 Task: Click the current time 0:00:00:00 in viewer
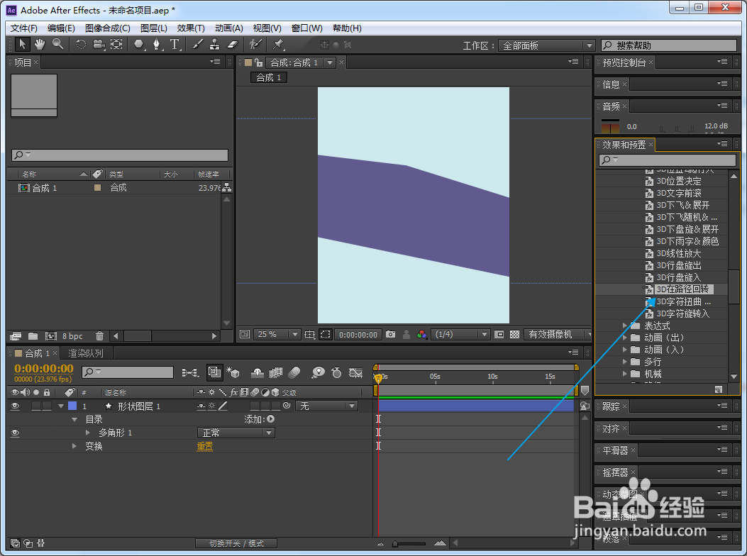tap(358, 335)
